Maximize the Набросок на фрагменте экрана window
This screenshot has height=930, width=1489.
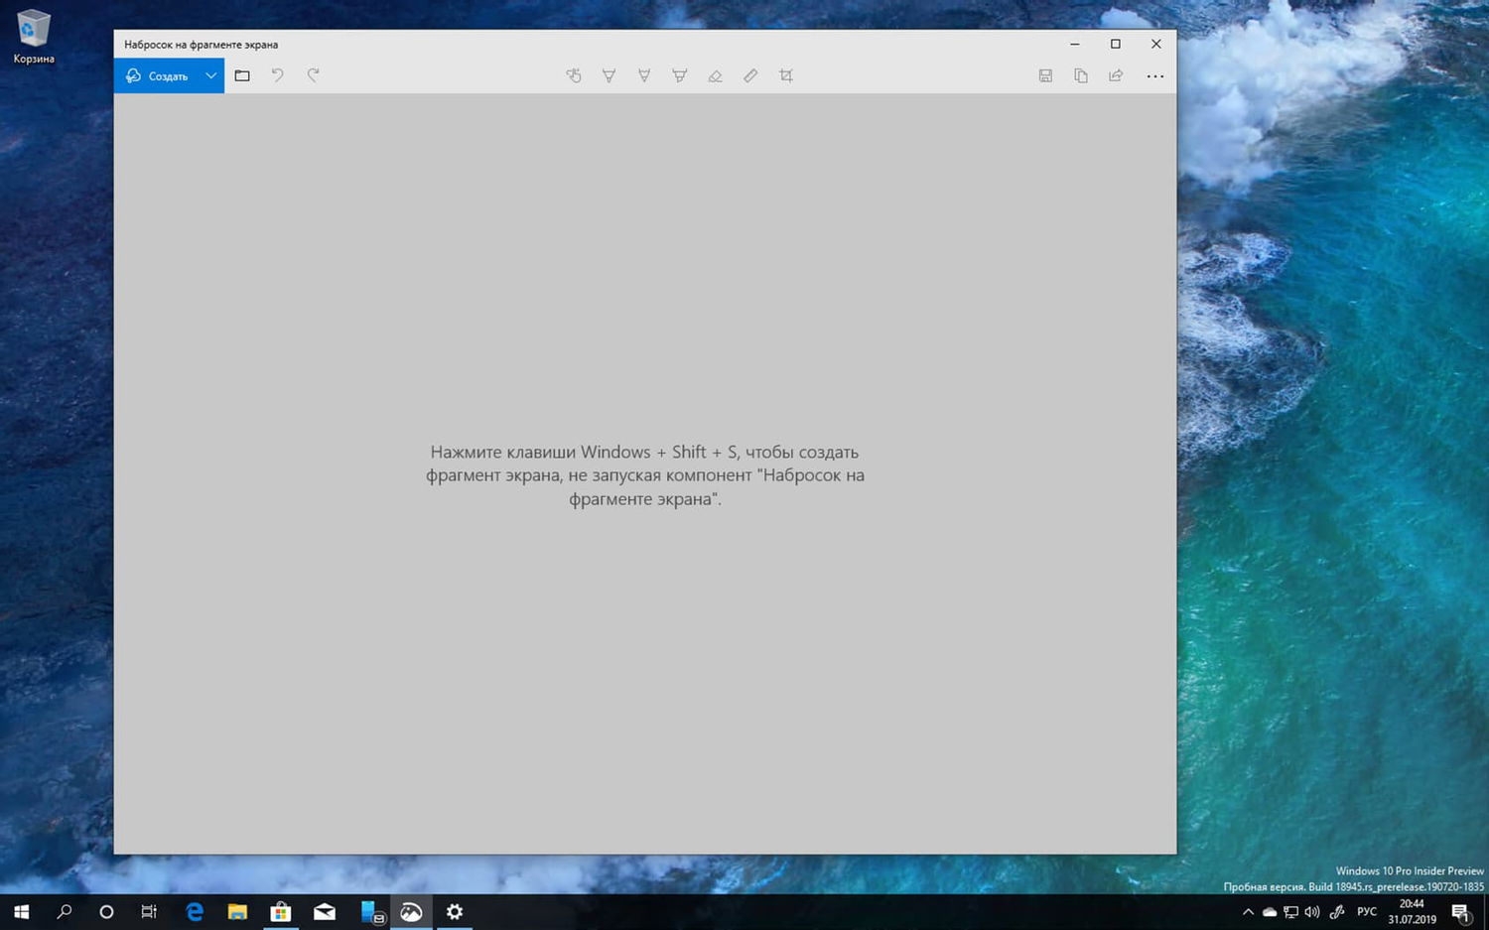[x=1116, y=44]
